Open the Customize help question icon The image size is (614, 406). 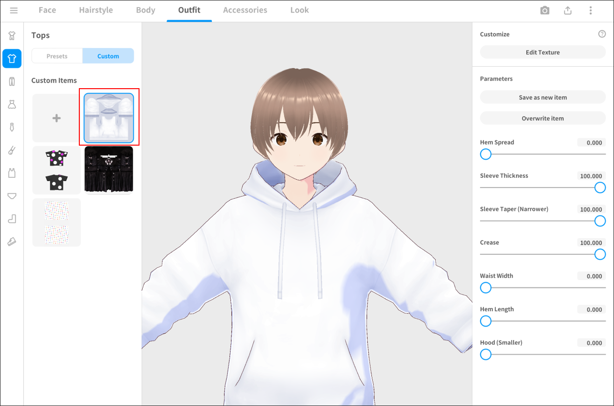click(602, 34)
